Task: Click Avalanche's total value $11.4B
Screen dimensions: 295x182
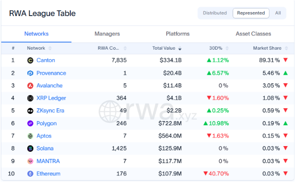Action: coord(172,86)
